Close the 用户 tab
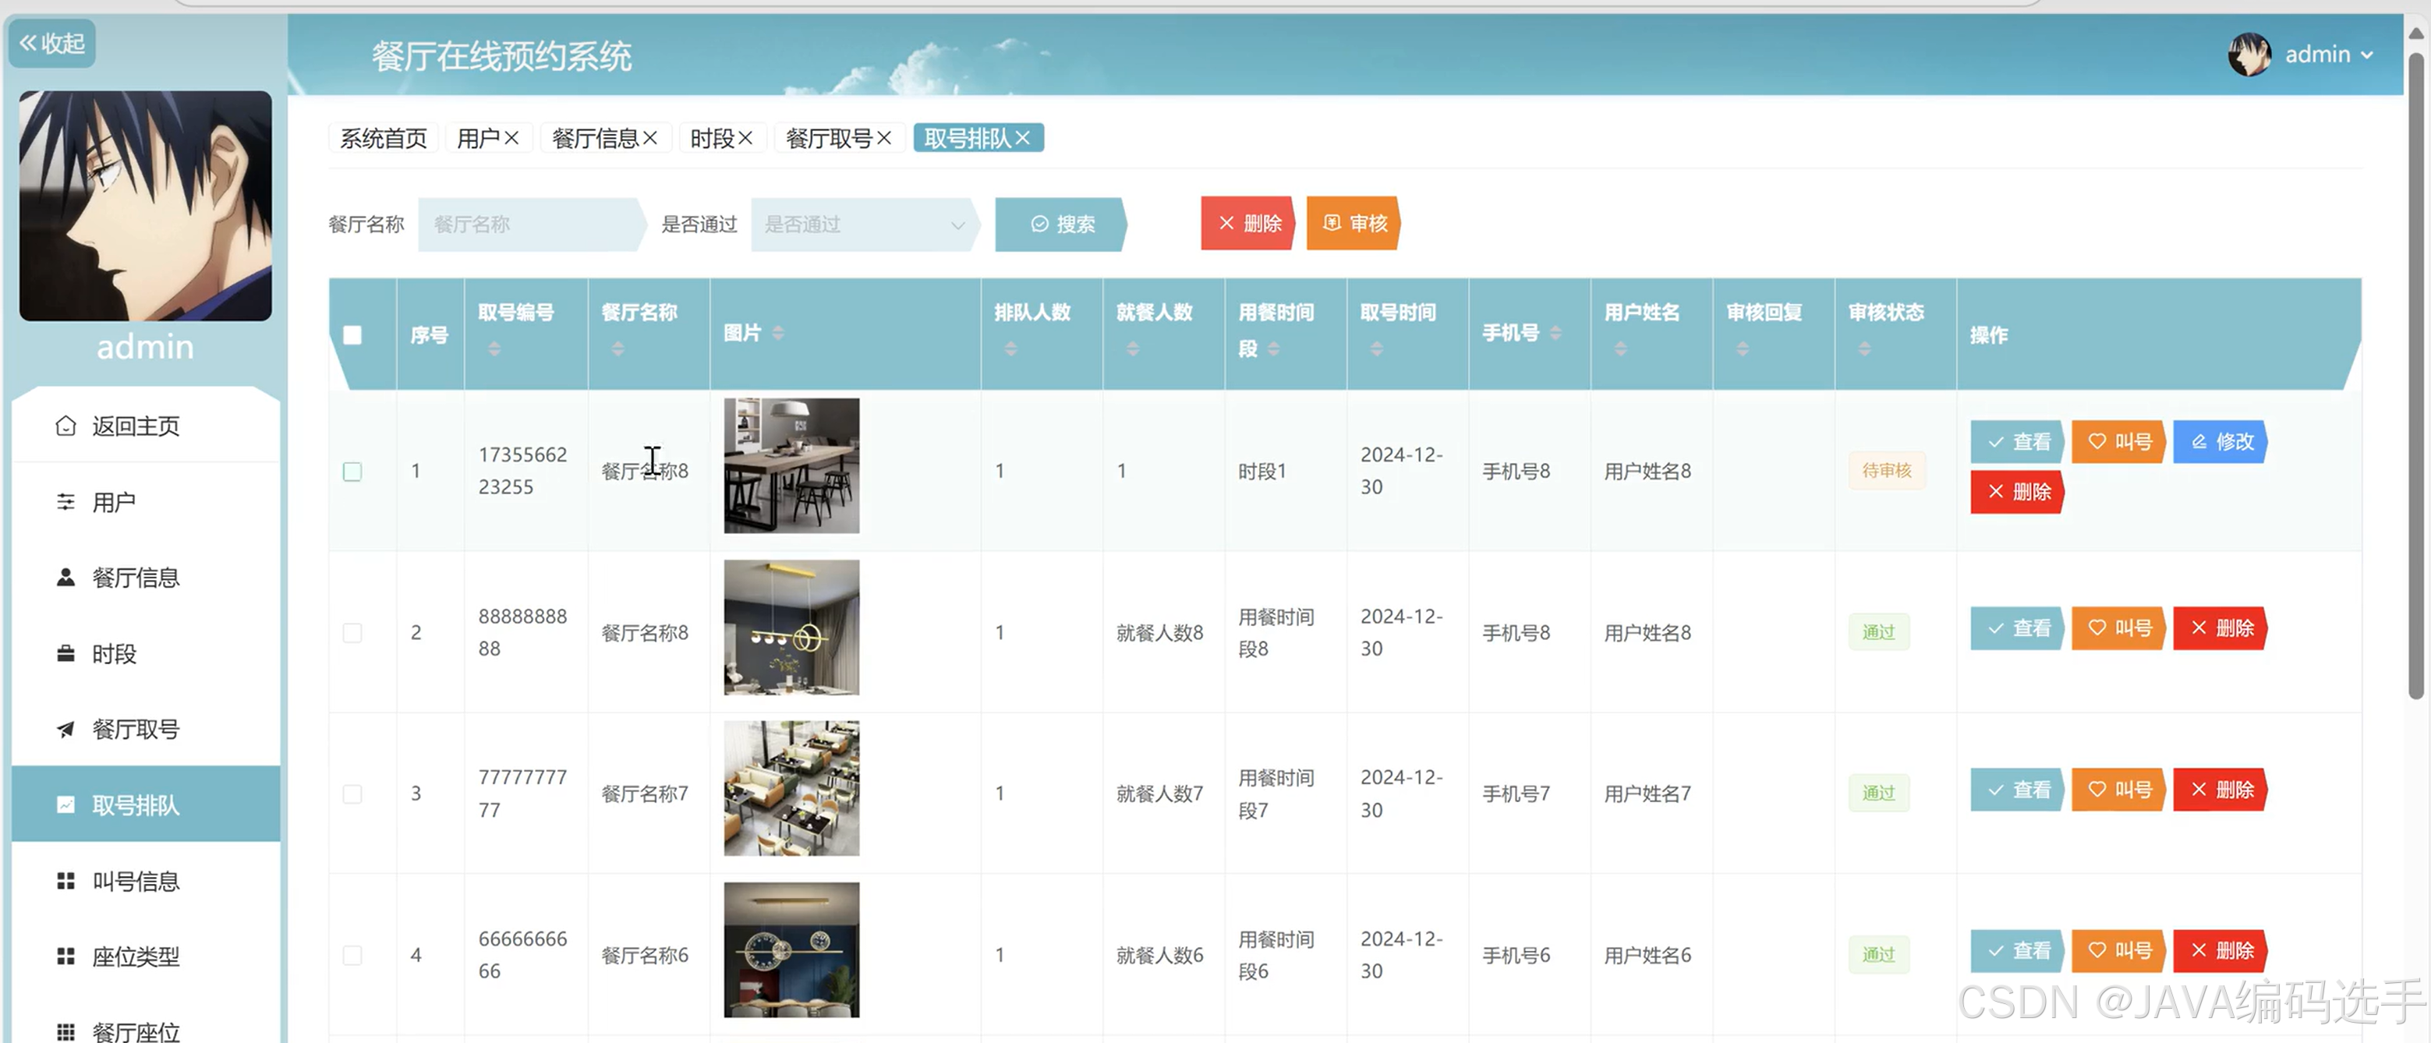The width and height of the screenshot is (2431, 1043). 511,139
